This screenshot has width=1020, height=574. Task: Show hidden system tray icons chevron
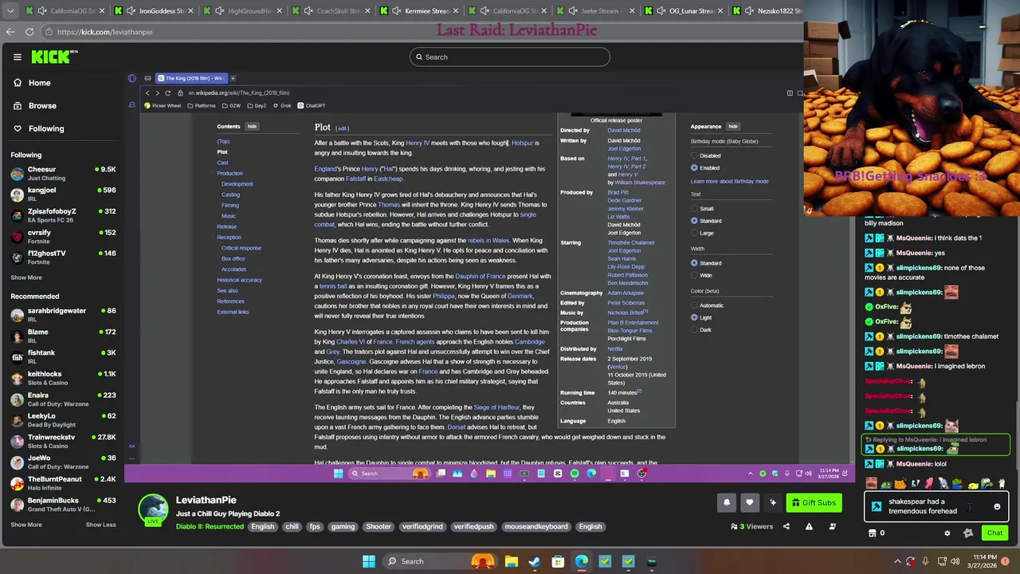[897, 561]
